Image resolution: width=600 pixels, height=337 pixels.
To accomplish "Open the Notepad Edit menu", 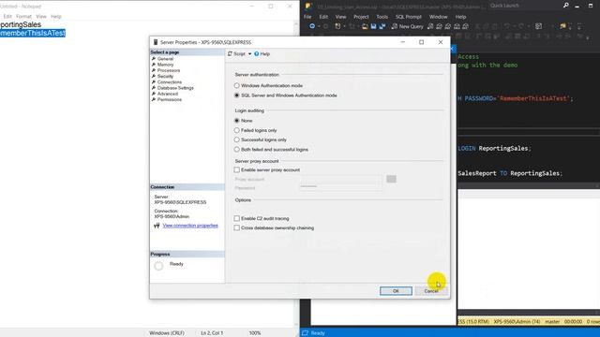I will [x=7, y=17].
